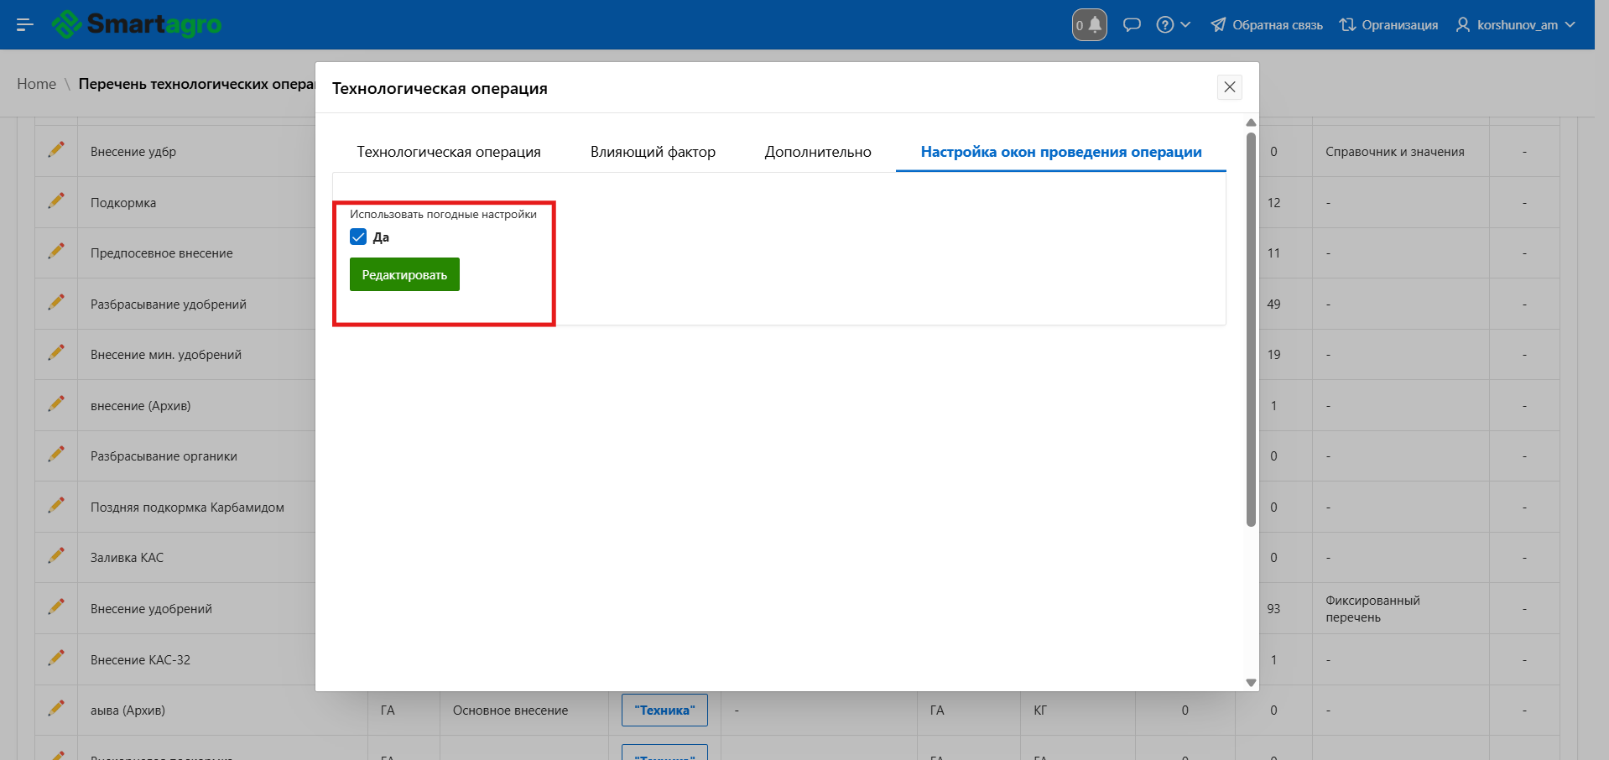This screenshot has height=760, width=1609.
Task: Uncheck the 'Да' weather settings checkbox
Action: click(358, 237)
